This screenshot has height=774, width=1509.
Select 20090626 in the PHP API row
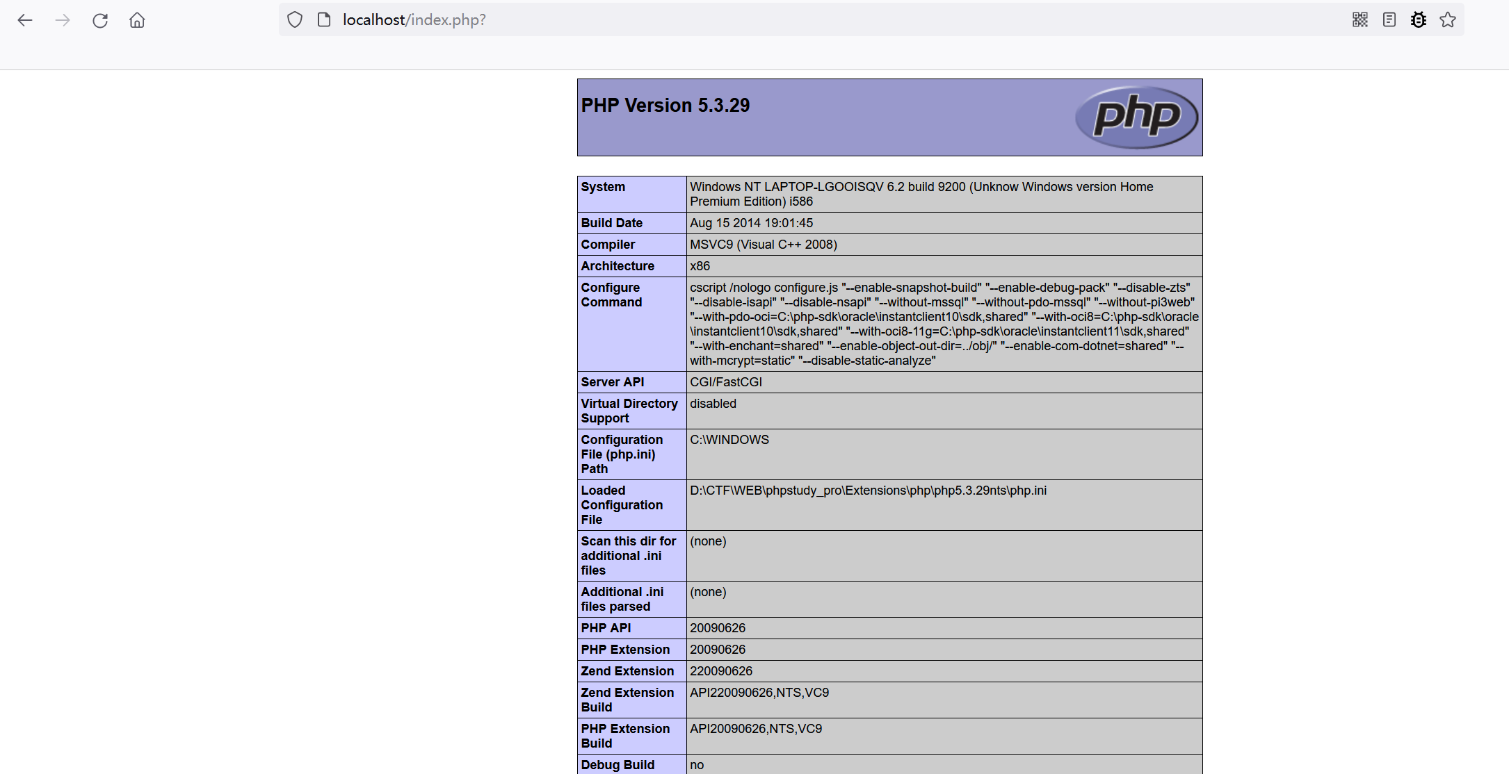(718, 628)
